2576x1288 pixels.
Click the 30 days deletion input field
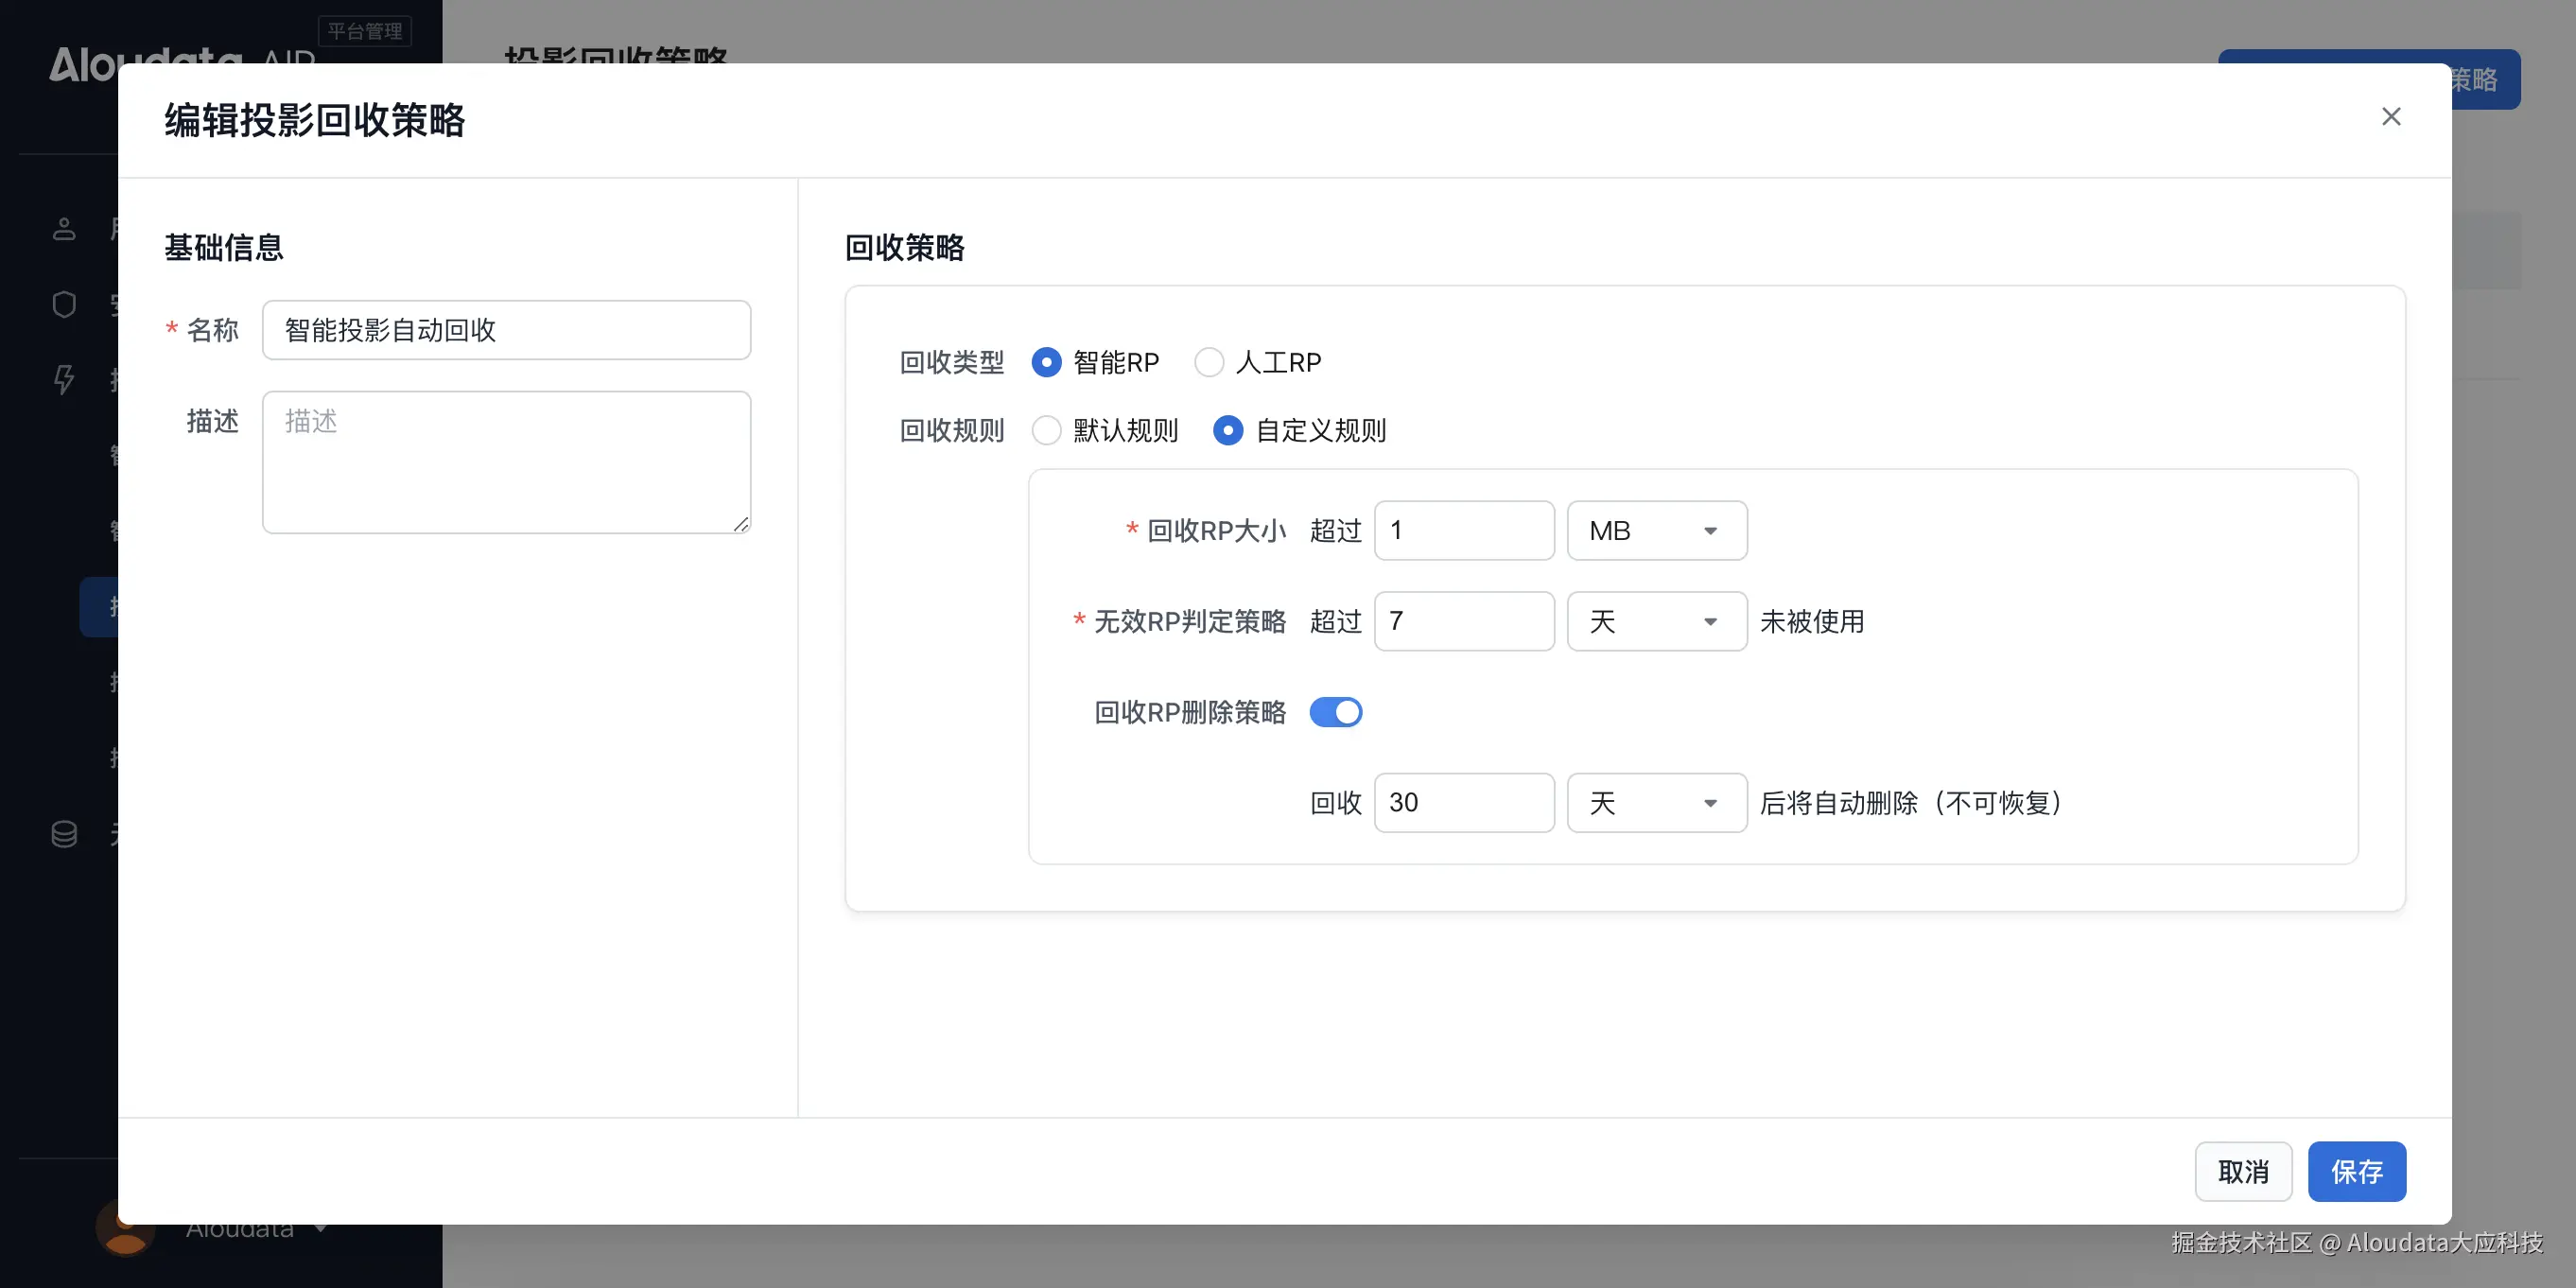point(1463,803)
